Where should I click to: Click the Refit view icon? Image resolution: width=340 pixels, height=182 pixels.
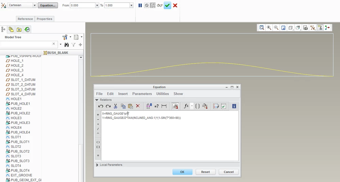click(x=262, y=28)
